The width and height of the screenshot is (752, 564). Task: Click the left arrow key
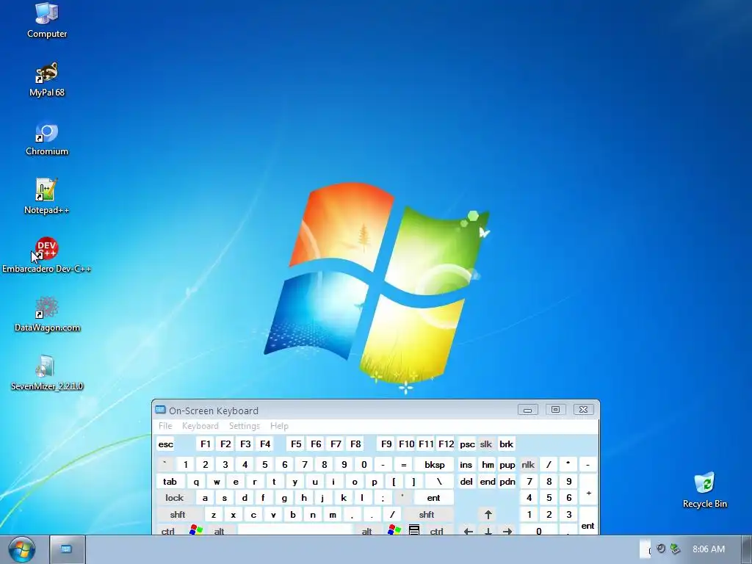click(468, 530)
